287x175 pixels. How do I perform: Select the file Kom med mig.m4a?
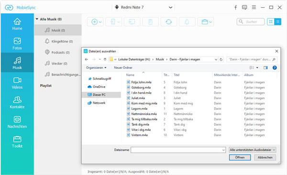click(x=144, y=103)
